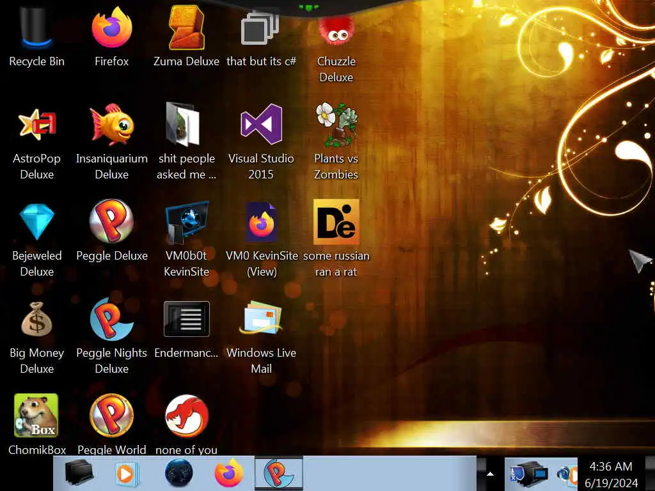Open the Recycle Bin desktop icon
655x491 pixels.
point(36,27)
